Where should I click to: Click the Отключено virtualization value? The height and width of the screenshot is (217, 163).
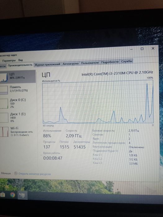coord(137,147)
